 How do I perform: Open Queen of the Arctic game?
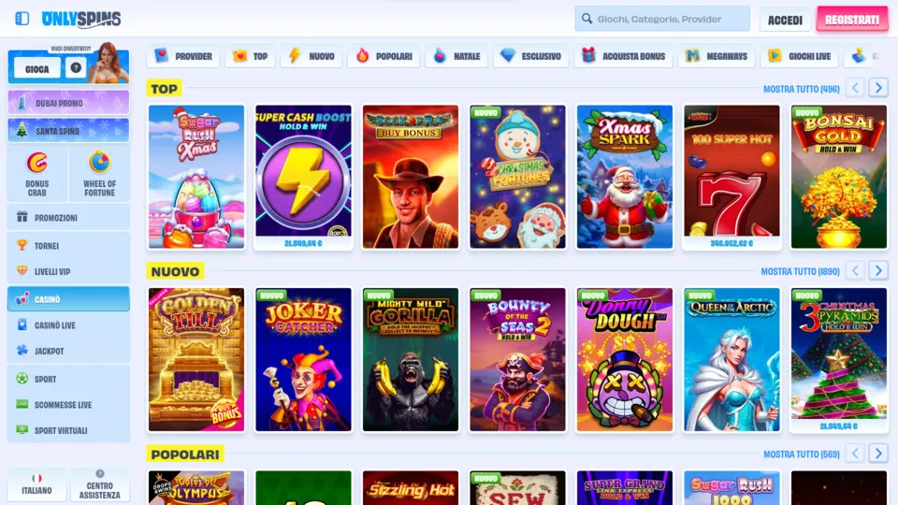click(731, 359)
